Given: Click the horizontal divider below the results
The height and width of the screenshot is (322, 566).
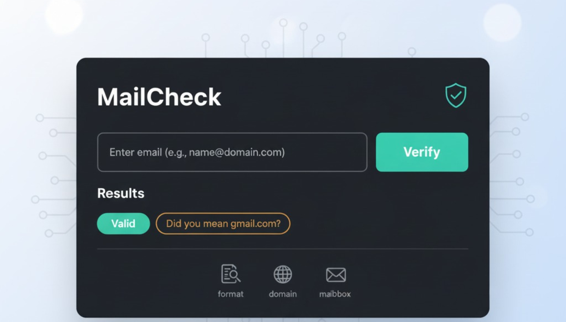Looking at the screenshot, I should point(283,249).
